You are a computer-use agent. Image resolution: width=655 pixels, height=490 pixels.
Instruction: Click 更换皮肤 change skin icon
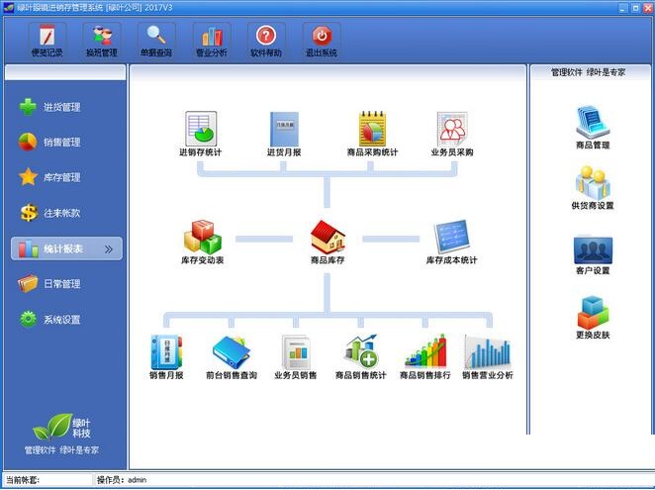coord(593,318)
